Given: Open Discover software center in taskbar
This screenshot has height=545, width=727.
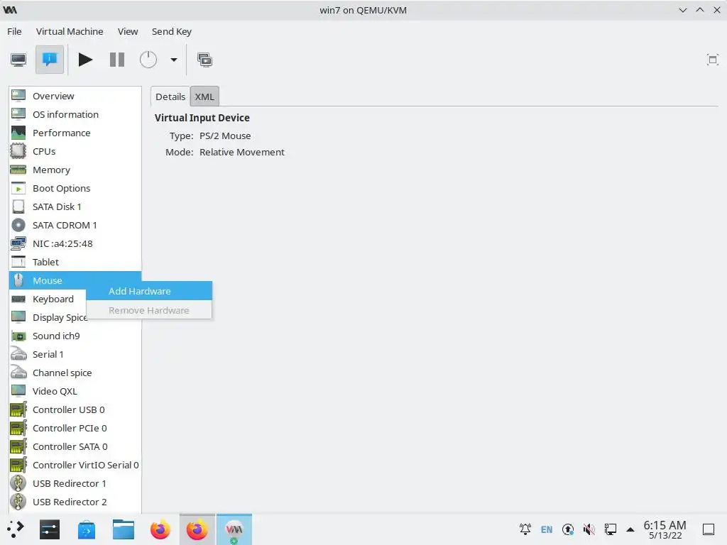Looking at the screenshot, I should click(x=86, y=529).
